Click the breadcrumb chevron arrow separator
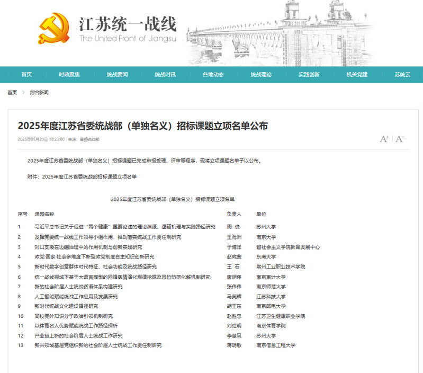Image resolution: width=423 pixels, height=373 pixels. point(23,93)
